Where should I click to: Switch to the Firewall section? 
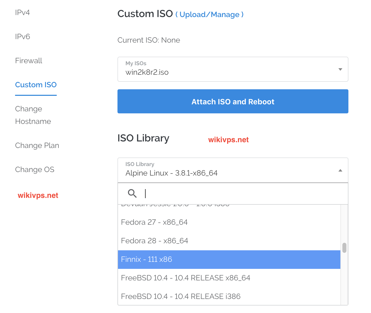(x=29, y=61)
